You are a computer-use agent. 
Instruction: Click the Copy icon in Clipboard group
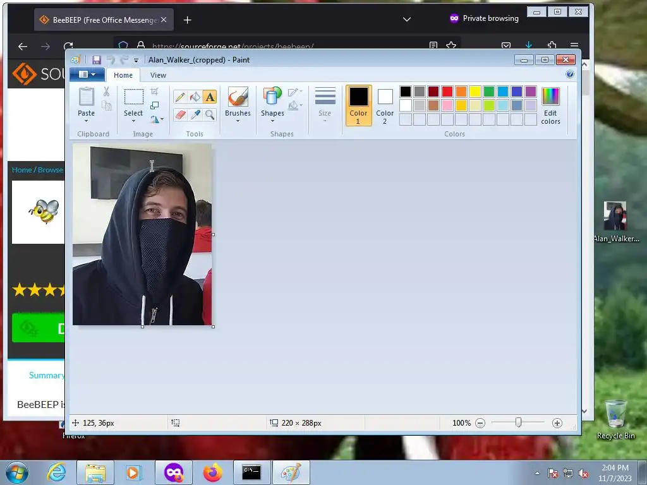tap(106, 106)
